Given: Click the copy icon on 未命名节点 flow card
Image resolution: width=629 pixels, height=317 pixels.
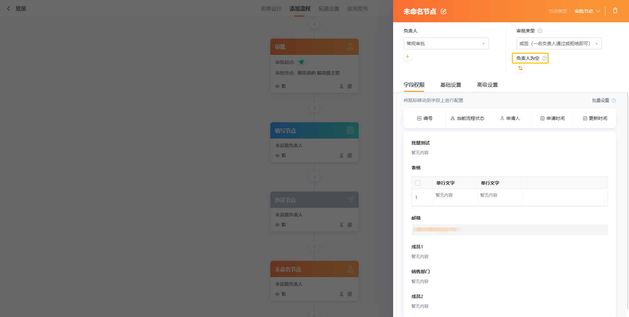Looking at the screenshot, I should tap(350, 294).
